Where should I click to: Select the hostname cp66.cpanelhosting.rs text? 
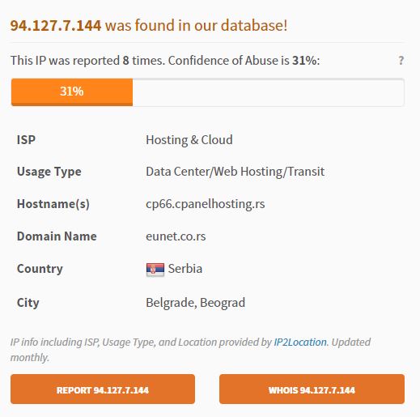[x=206, y=204]
